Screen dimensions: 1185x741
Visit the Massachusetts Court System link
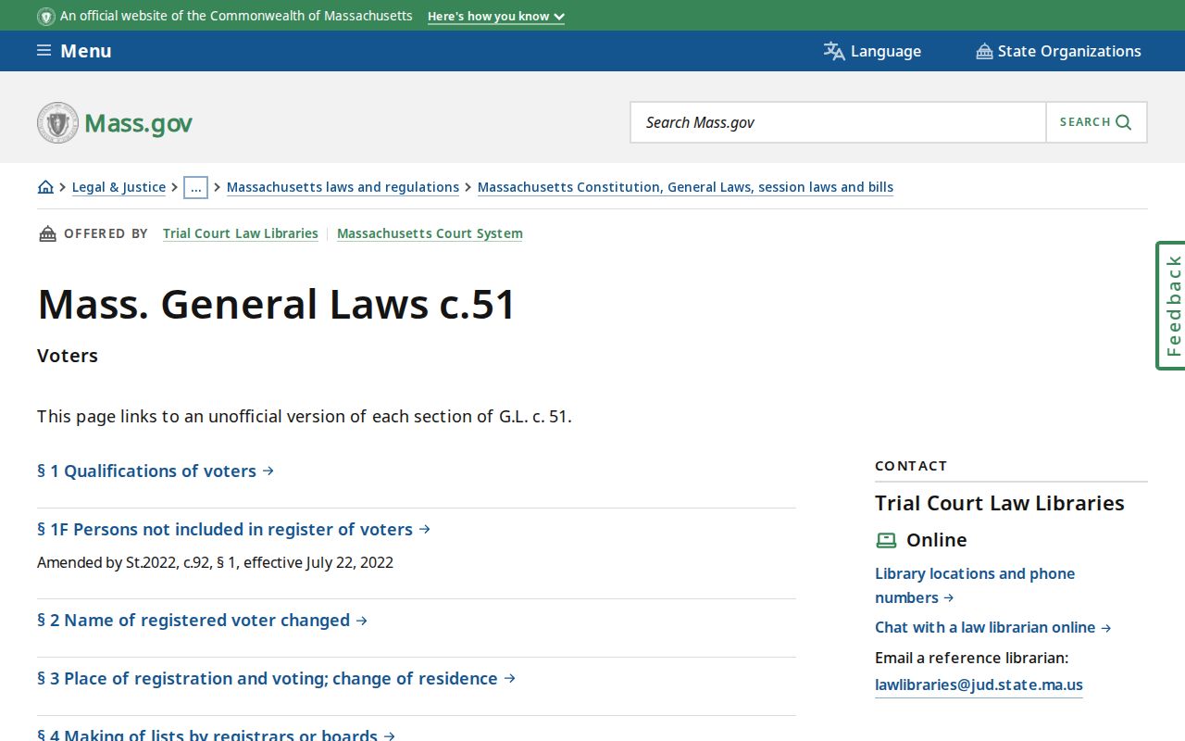430,233
